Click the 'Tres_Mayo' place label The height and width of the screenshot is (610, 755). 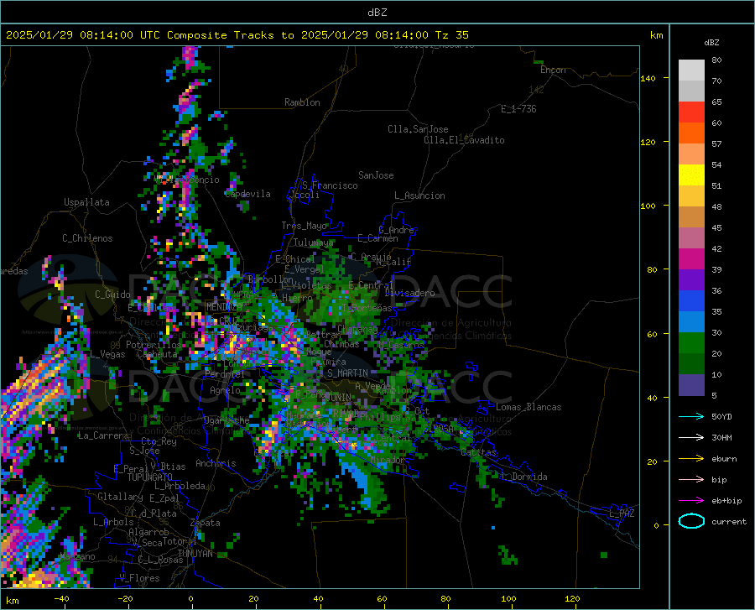tap(305, 226)
